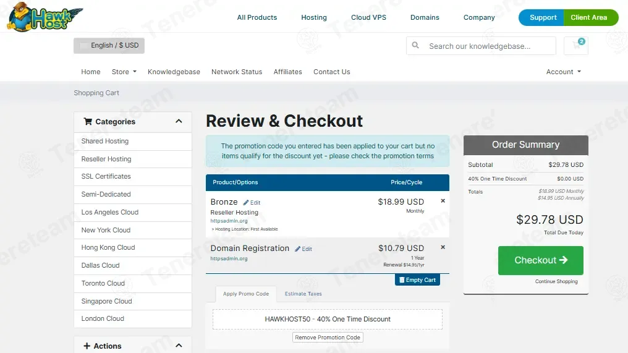Edit the Domain Registration item
This screenshot has width=628, height=353.
(x=303, y=249)
